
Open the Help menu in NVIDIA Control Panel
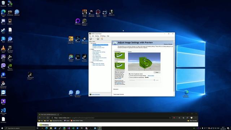pos(108,36)
